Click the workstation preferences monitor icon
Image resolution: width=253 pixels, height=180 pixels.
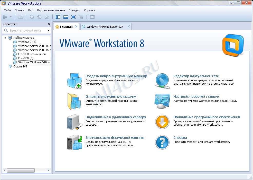(x=162, y=102)
